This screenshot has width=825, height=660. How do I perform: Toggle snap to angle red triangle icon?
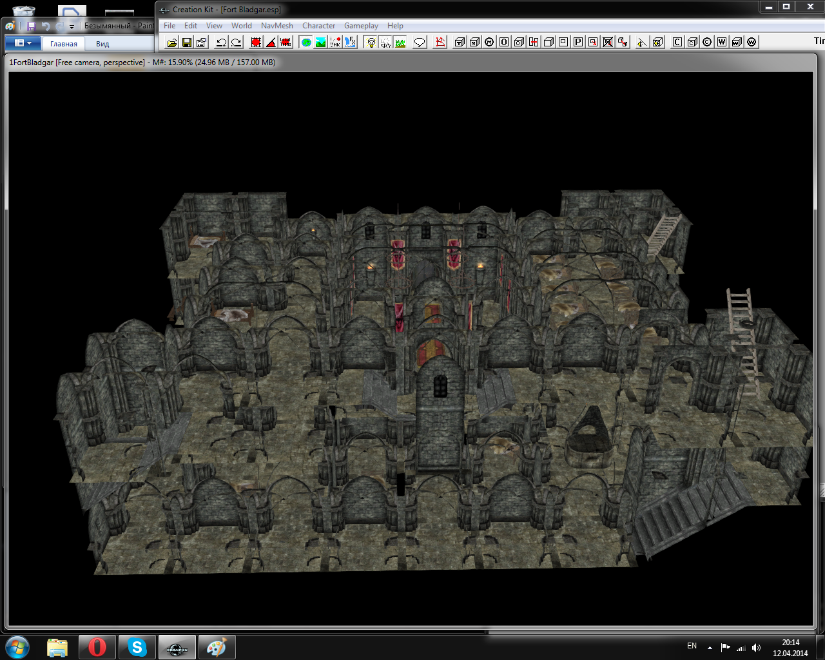pyautogui.click(x=271, y=42)
